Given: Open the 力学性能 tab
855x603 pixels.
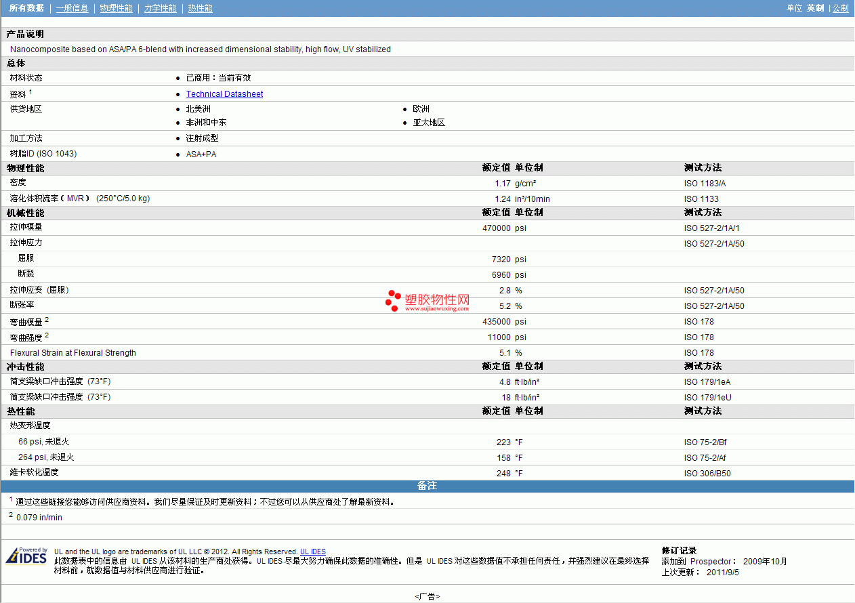Looking at the screenshot, I should click(161, 8).
